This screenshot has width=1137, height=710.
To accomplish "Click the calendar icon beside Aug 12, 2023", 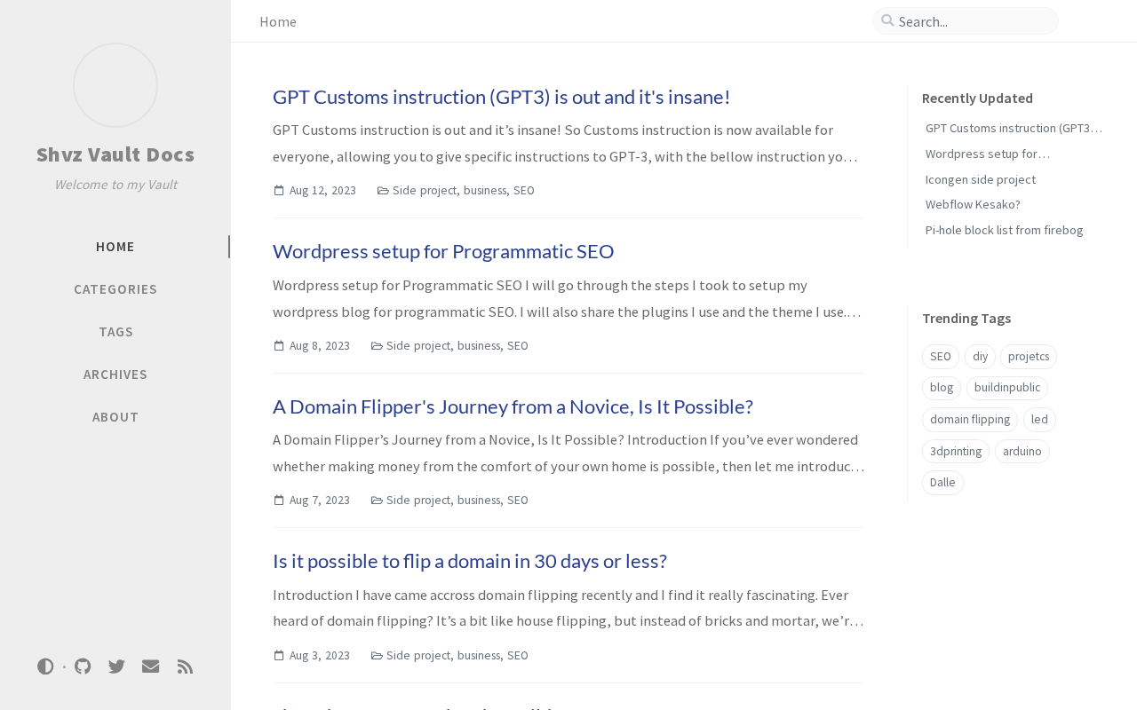I will pos(279,190).
